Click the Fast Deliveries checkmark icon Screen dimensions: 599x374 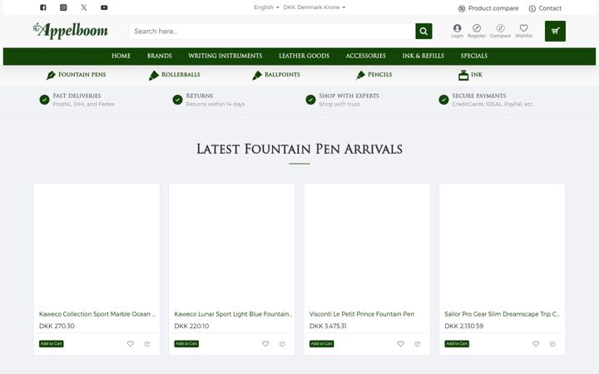pyautogui.click(x=44, y=100)
